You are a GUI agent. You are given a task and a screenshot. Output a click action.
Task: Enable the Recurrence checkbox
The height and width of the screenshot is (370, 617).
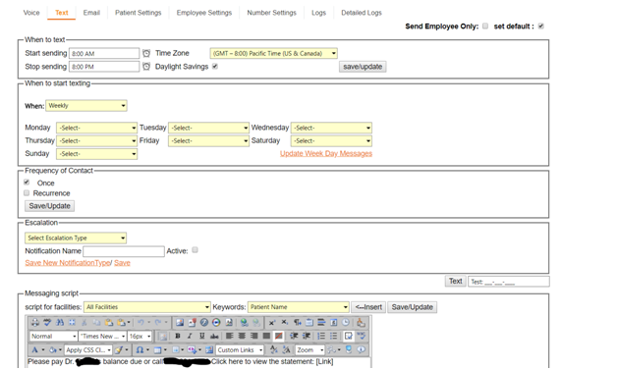tap(27, 193)
